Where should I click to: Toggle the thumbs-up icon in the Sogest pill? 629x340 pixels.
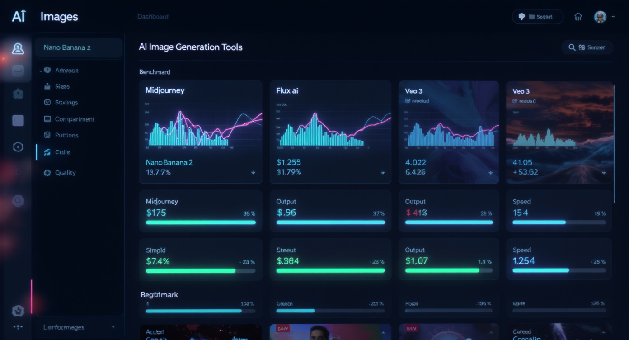point(521,16)
